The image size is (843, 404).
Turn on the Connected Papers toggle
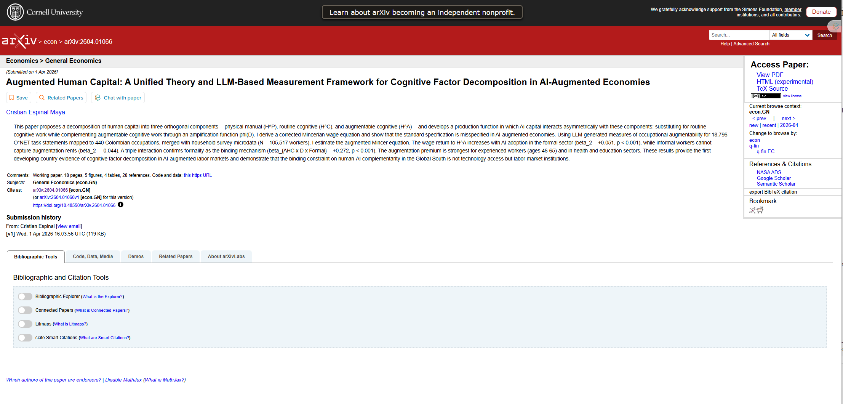[25, 310]
